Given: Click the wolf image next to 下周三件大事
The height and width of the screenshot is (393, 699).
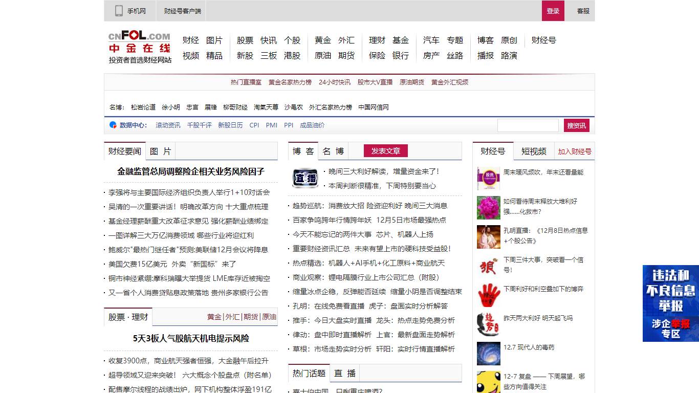Looking at the screenshot, I should click(x=488, y=267).
